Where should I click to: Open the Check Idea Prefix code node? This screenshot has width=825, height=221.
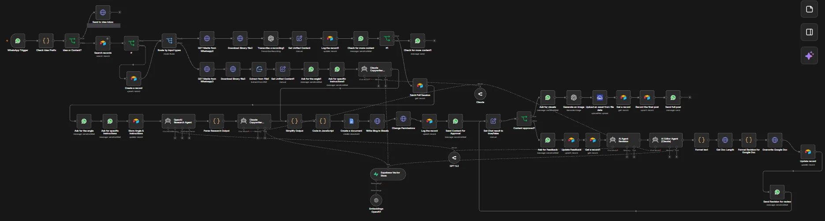[x=46, y=41]
